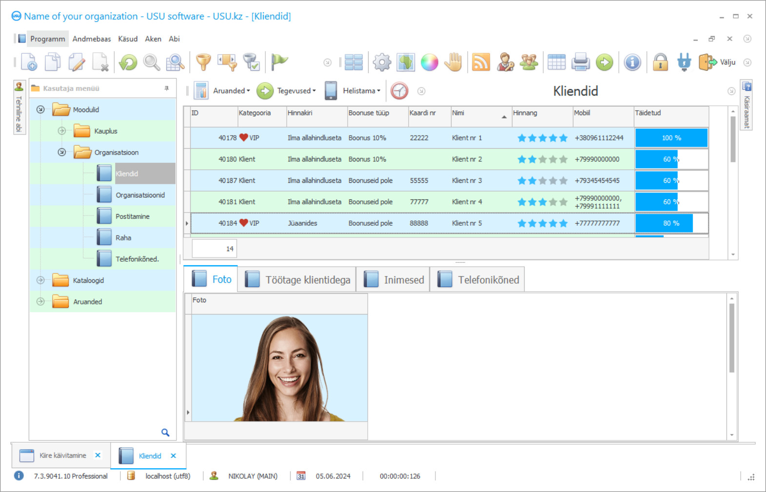This screenshot has width=766, height=492.
Task: Click the Edit record pencil icon
Action: (77, 62)
